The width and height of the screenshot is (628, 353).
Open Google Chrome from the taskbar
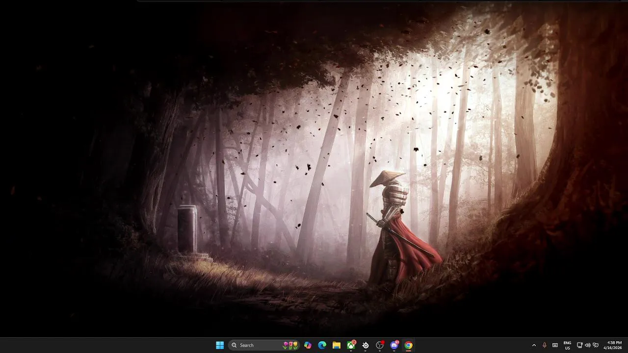click(x=408, y=345)
